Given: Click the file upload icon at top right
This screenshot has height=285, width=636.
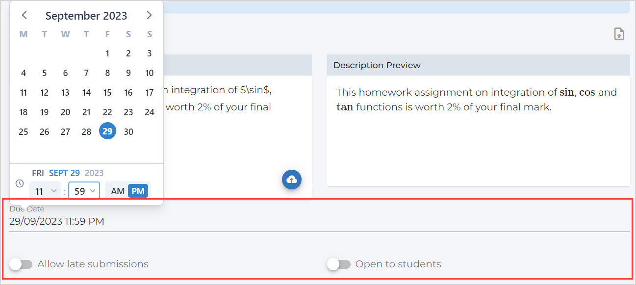Looking at the screenshot, I should tap(619, 34).
